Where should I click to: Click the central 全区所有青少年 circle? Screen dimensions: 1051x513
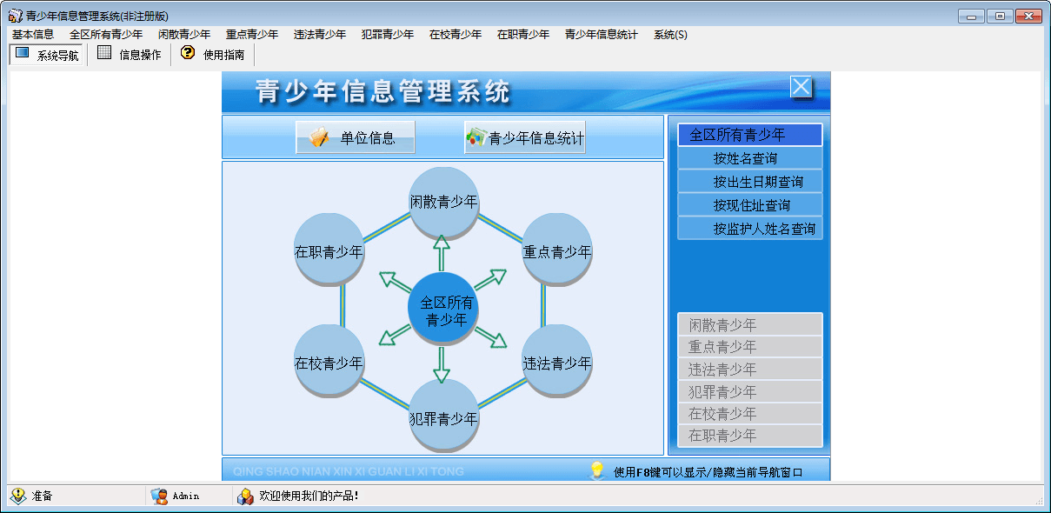[x=443, y=310]
